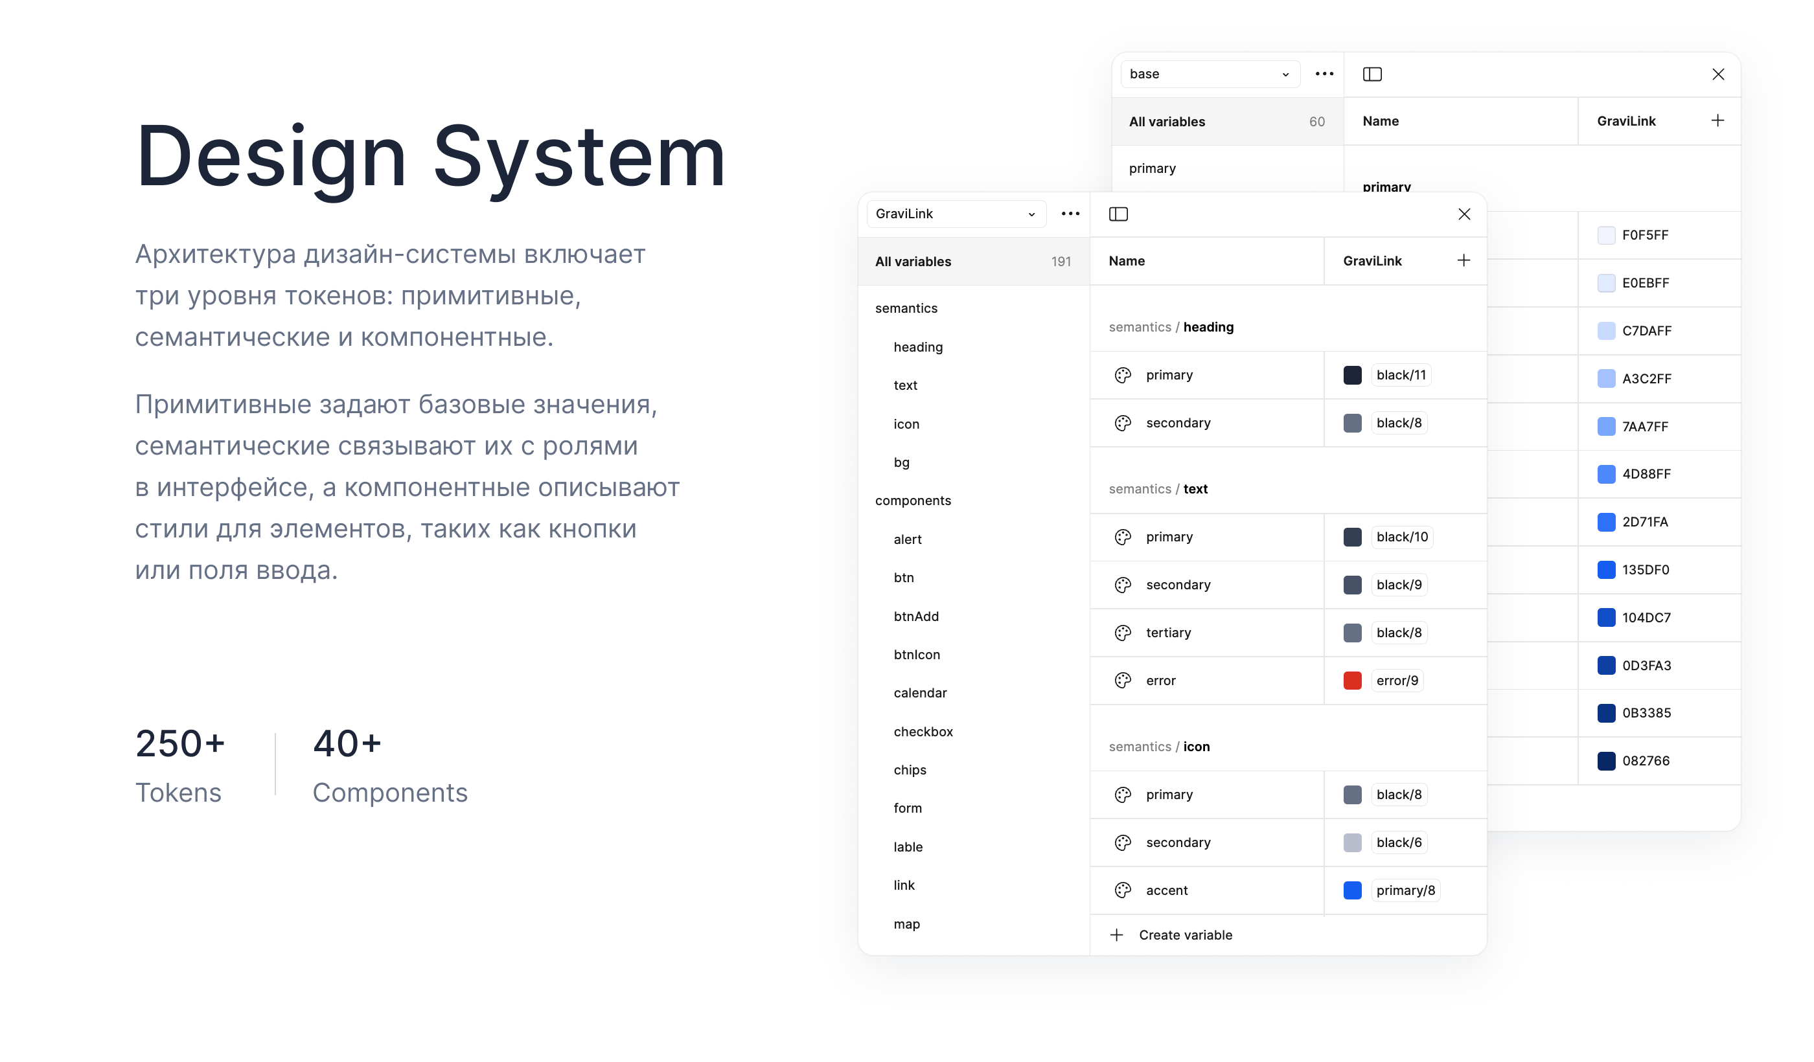
Task: Click the error/9 red color swatch
Action: (x=1352, y=681)
